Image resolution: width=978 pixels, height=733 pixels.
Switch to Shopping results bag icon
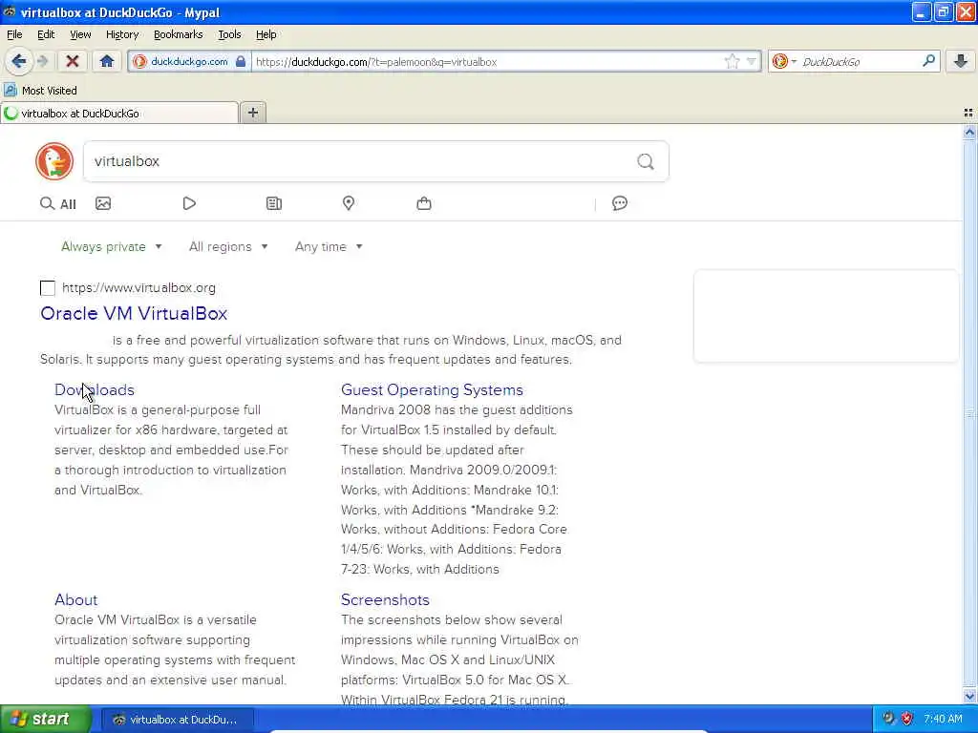pos(424,203)
